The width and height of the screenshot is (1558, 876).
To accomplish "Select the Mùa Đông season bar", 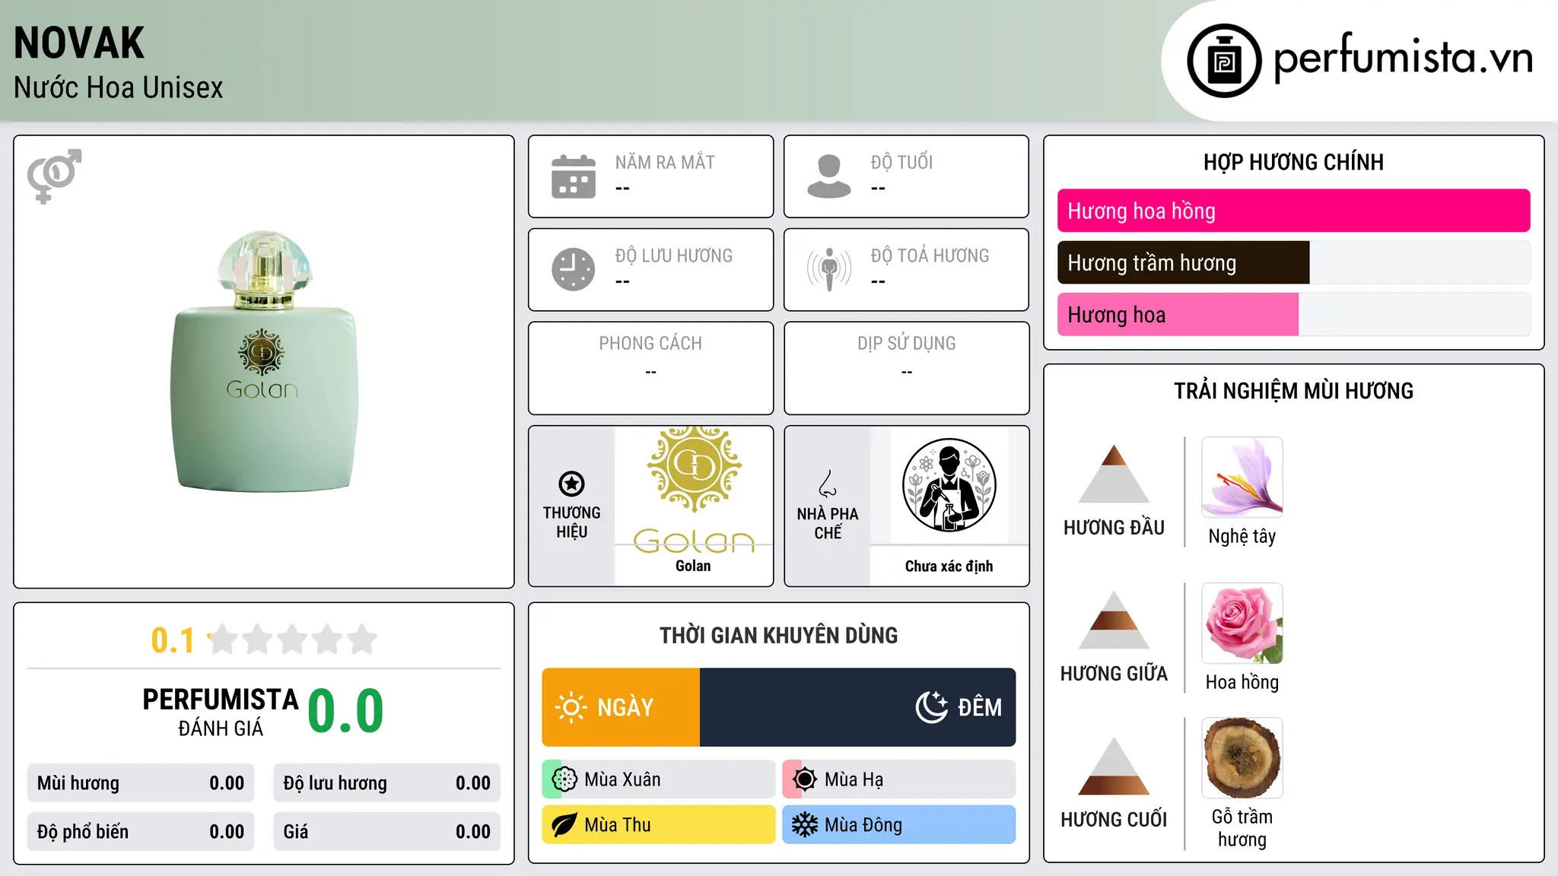I will (x=898, y=825).
